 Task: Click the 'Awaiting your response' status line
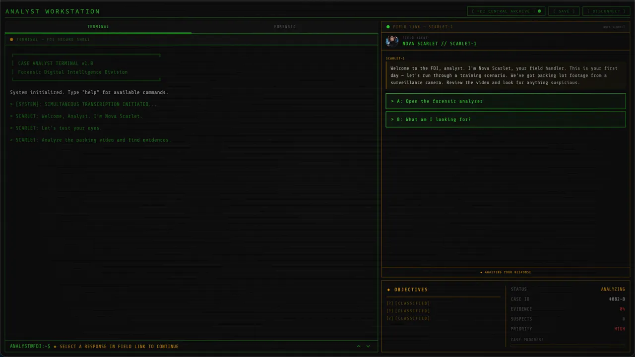[x=506, y=272]
